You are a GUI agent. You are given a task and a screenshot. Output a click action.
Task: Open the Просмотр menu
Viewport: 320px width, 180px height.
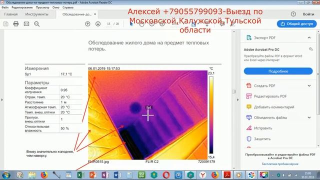tap(42, 7)
